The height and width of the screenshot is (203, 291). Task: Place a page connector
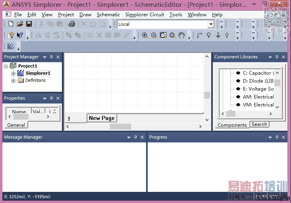coord(227,35)
